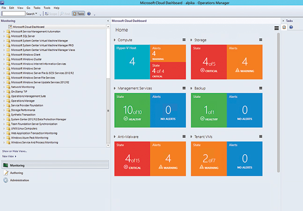The width and height of the screenshot is (303, 211).
Task: Click the Authoring workspace pencil icon
Action: point(6,173)
